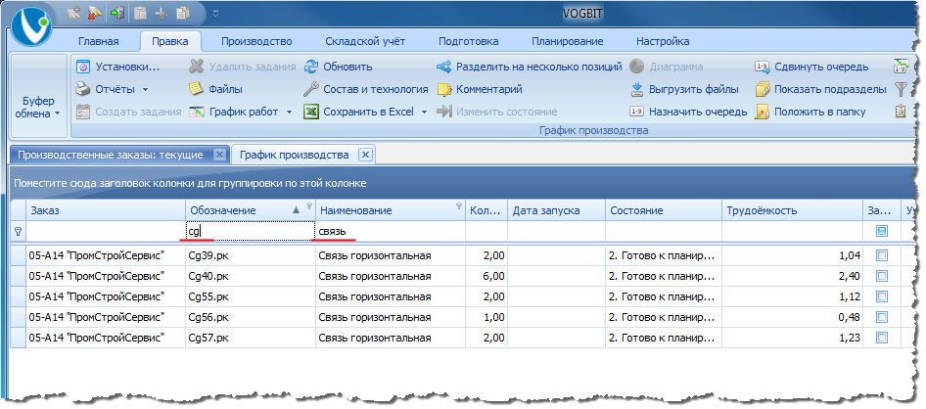The image size is (926, 409).
Task: Click the Изменить состояние command
Action: (496, 112)
